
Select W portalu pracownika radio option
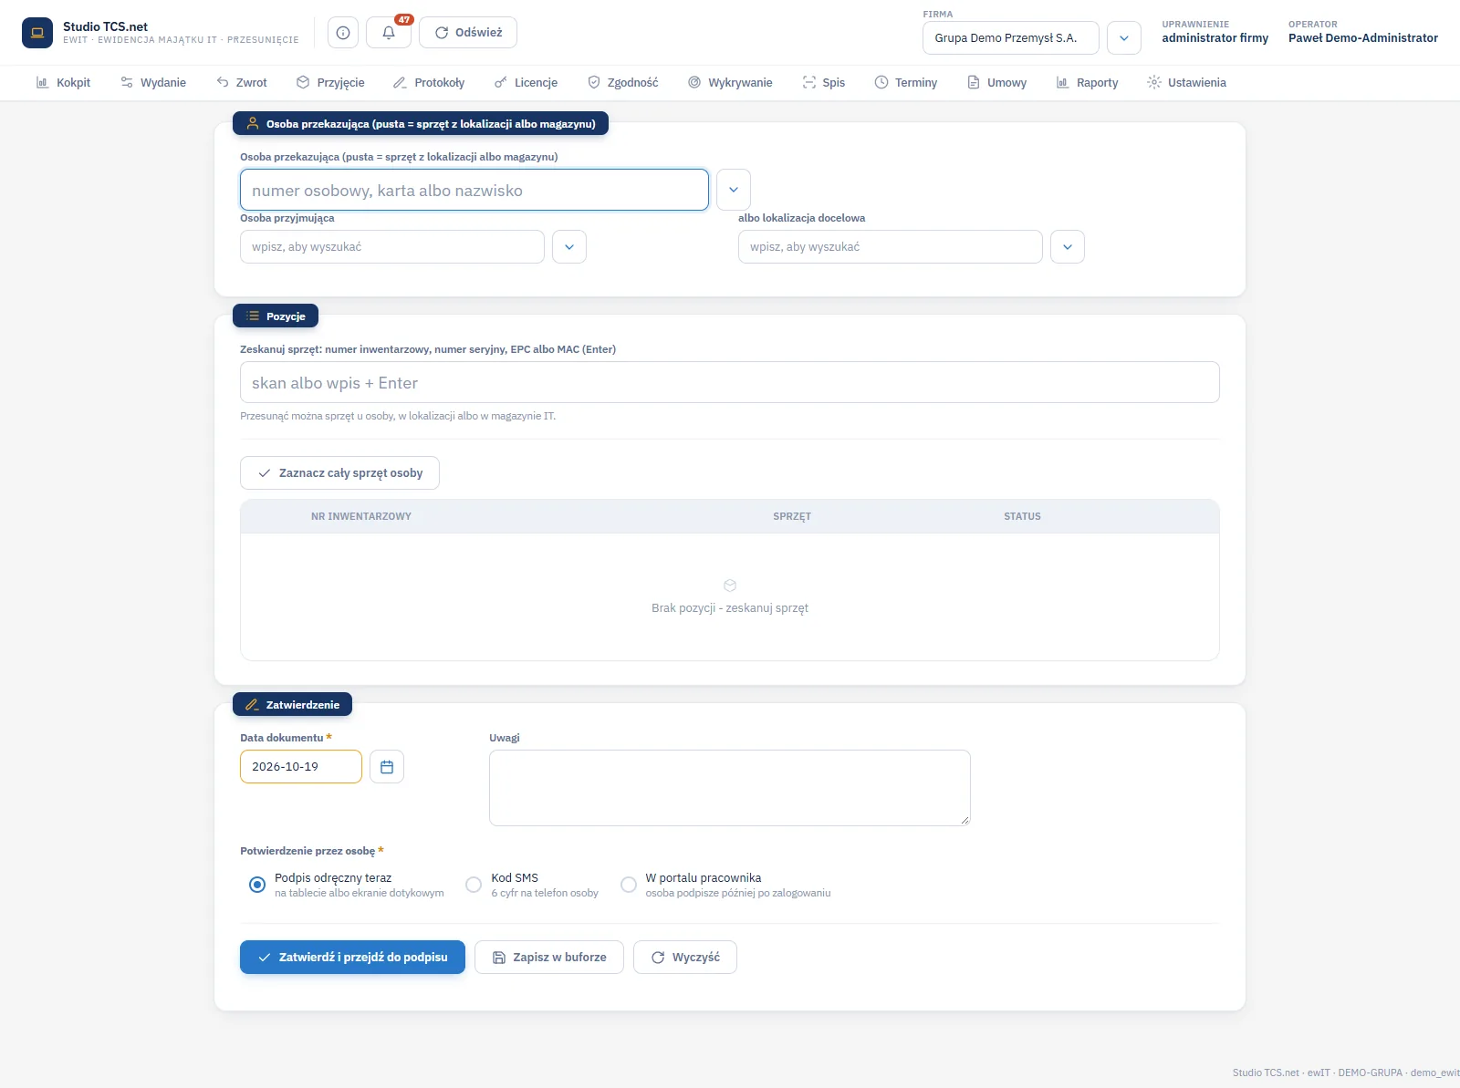point(629,885)
